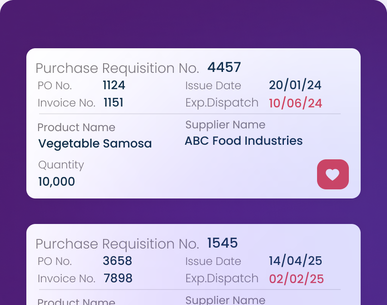
Task: Click product name Vegetable Samosa
Action: tap(95, 144)
